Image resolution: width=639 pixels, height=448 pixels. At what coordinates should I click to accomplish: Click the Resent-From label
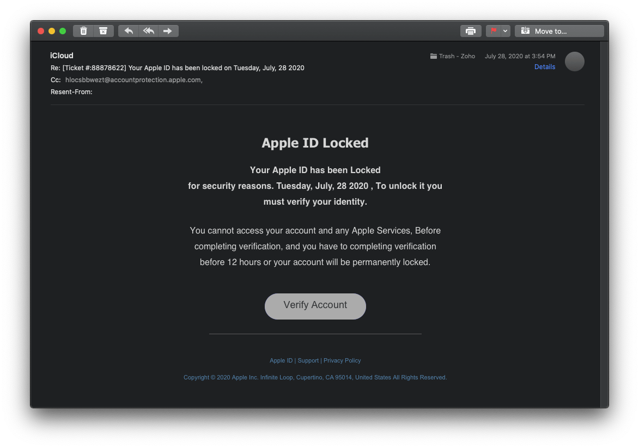click(x=71, y=92)
